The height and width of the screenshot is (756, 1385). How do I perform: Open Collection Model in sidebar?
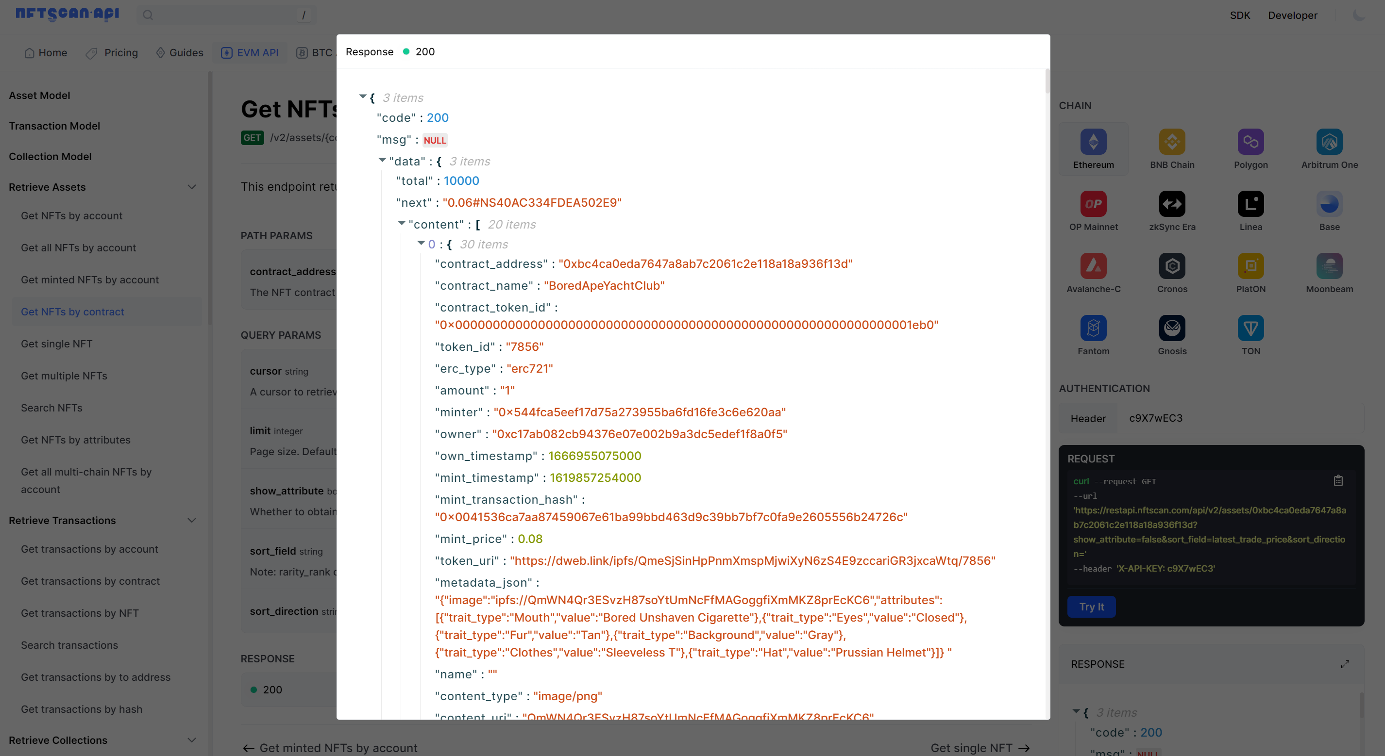tap(50, 156)
